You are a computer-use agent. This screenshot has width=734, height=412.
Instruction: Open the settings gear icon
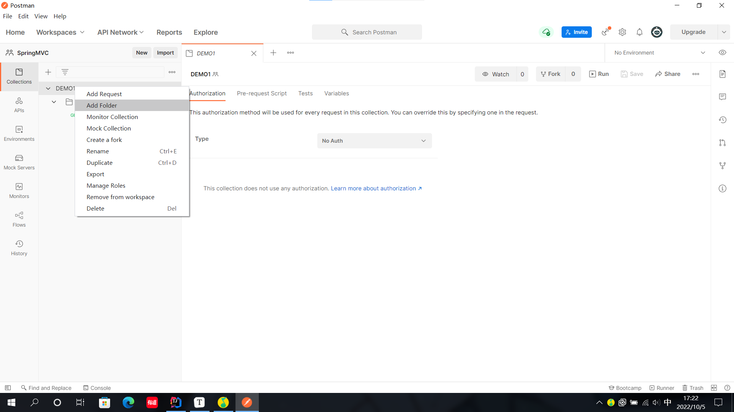pos(622,32)
